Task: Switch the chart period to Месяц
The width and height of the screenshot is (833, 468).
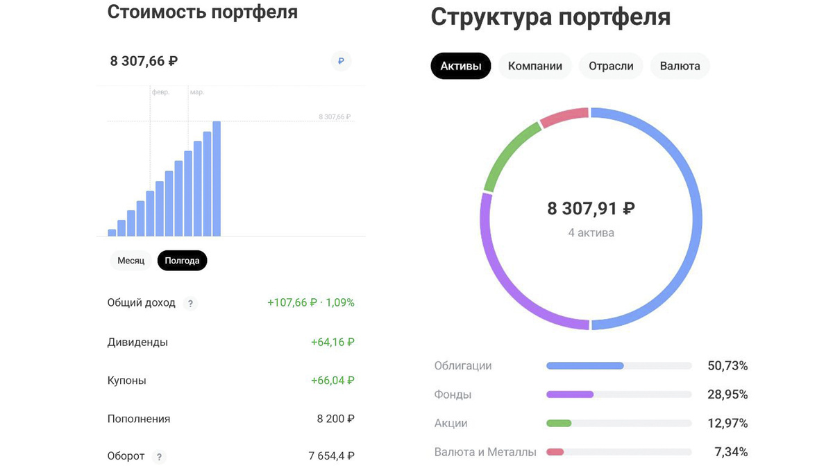Action: [131, 261]
